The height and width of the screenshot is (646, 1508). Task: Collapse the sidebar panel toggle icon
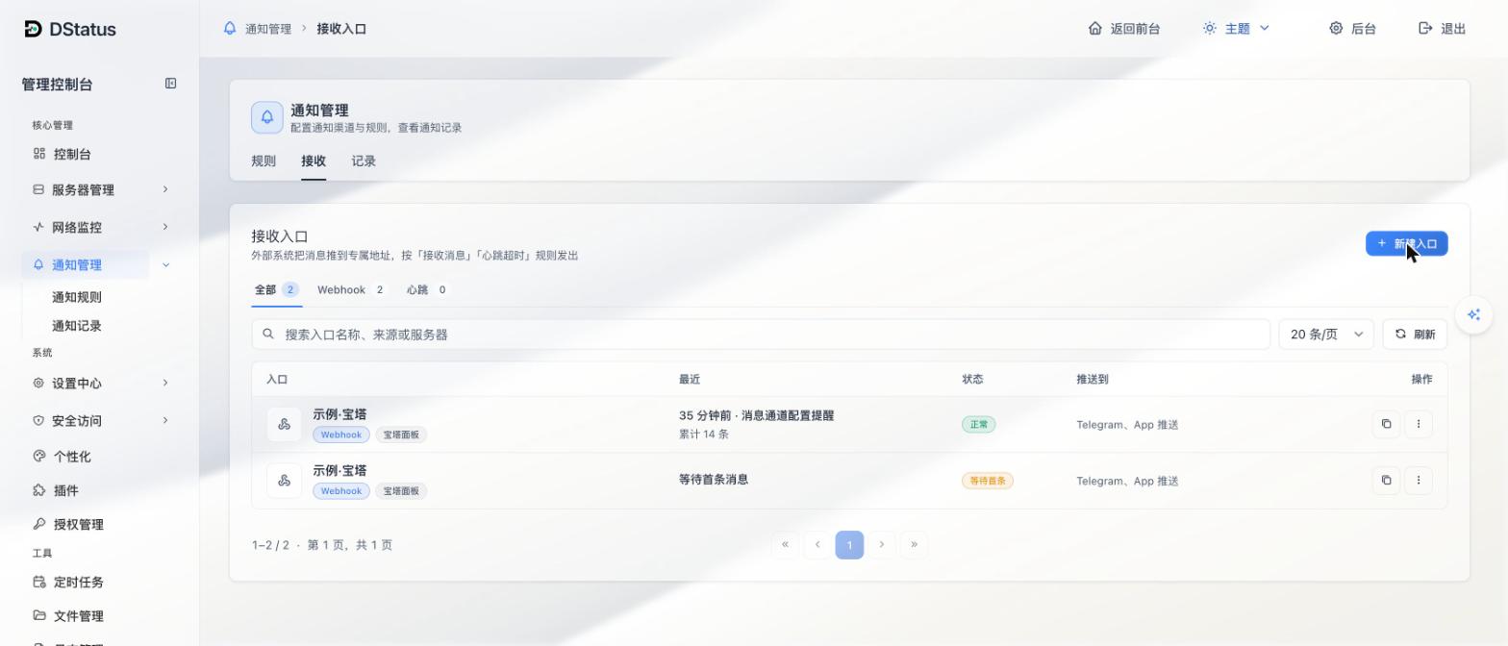tap(170, 84)
